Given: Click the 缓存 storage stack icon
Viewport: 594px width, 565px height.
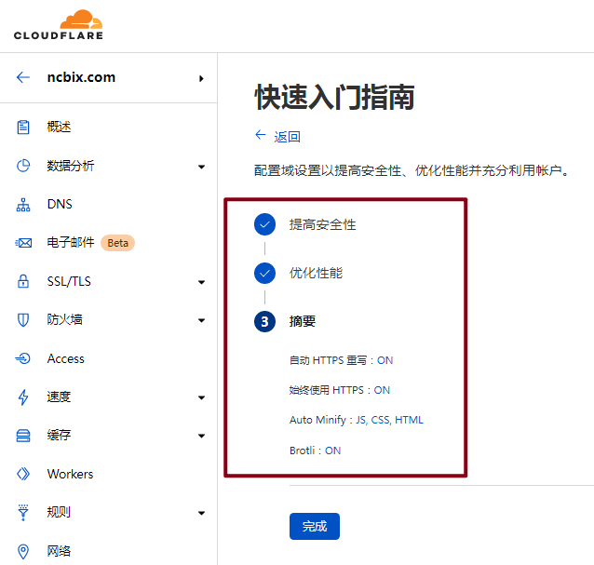Looking at the screenshot, I should pos(23,436).
